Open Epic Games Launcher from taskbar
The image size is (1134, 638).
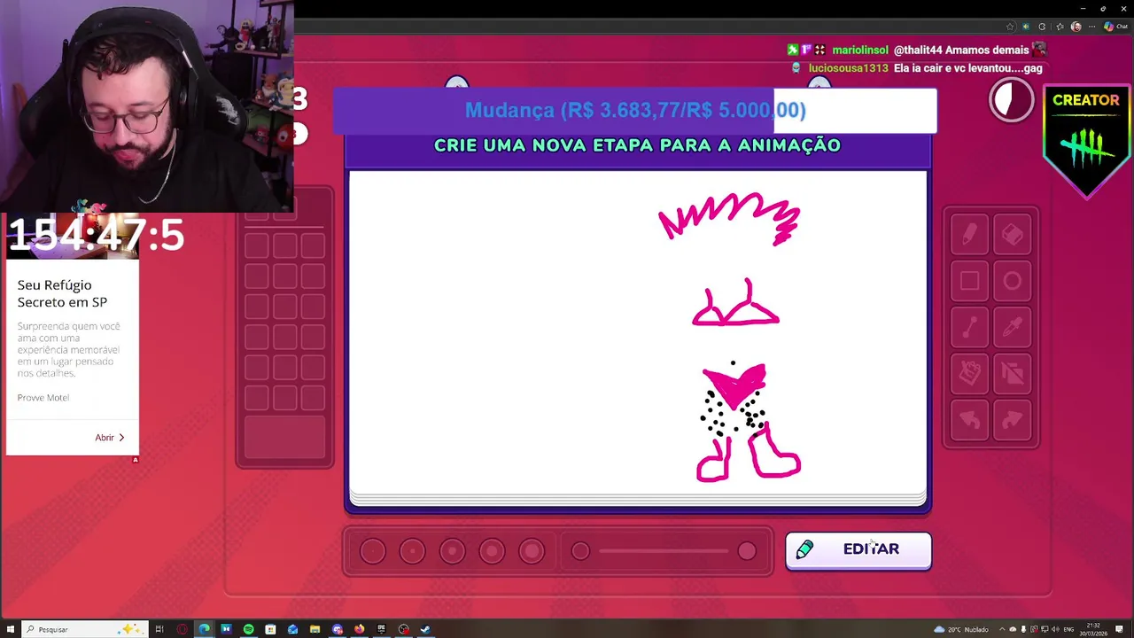(x=381, y=629)
